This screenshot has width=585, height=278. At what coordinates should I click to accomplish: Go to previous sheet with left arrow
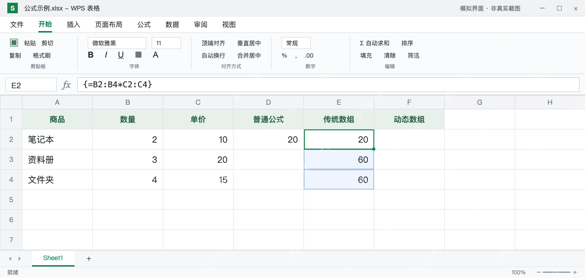[11, 259]
